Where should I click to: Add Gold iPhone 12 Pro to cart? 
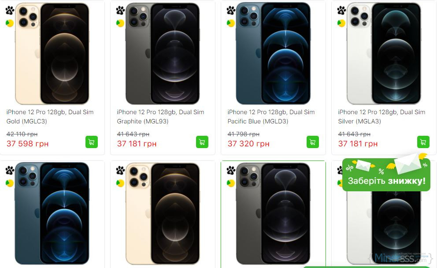pos(92,142)
